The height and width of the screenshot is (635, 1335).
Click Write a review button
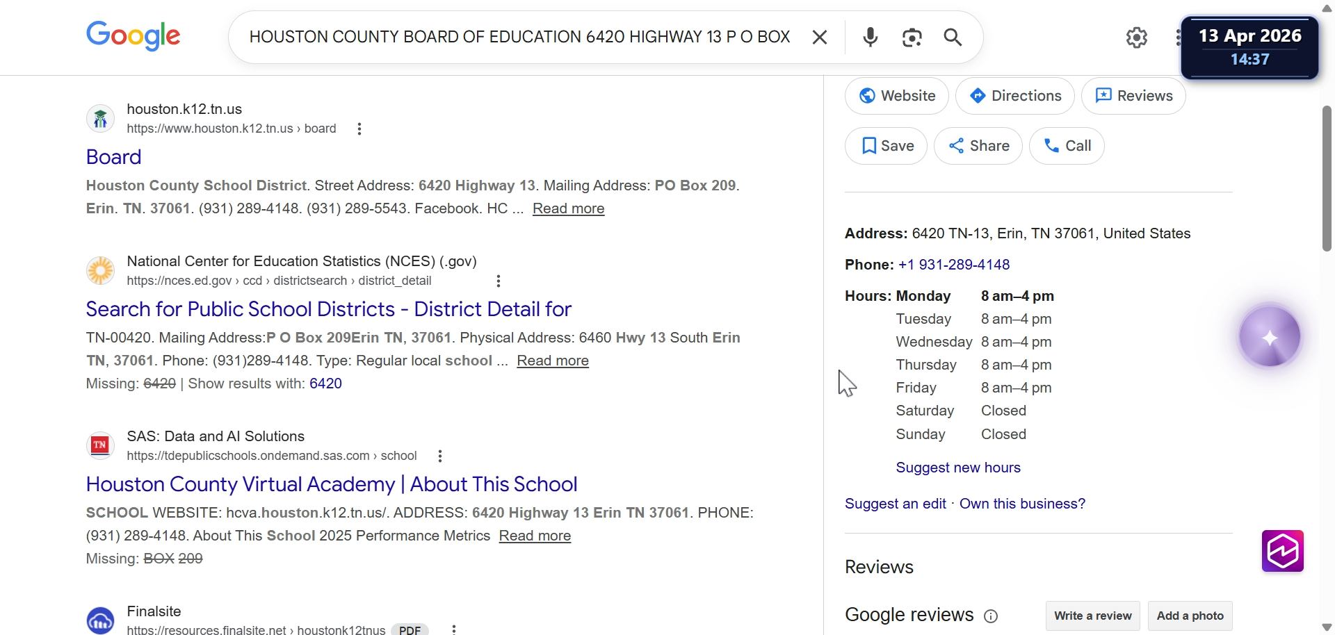pos(1093,616)
